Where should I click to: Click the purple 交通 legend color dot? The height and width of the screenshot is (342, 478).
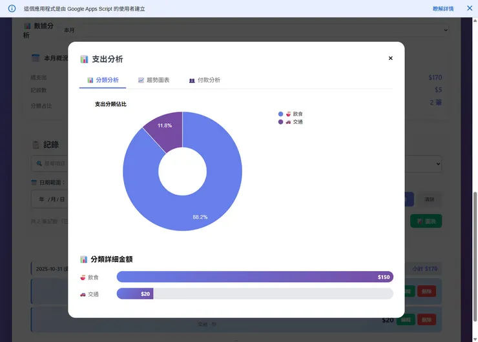click(x=280, y=122)
